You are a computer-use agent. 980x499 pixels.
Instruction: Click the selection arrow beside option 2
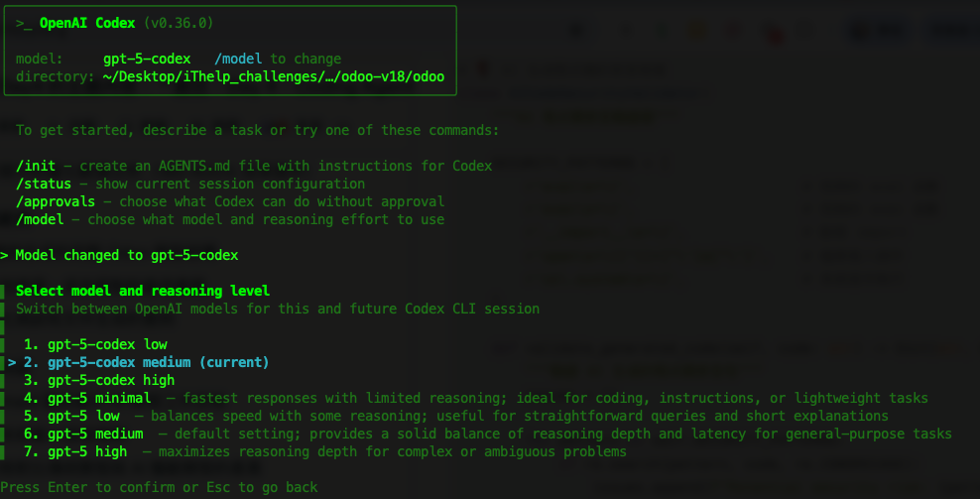12,363
